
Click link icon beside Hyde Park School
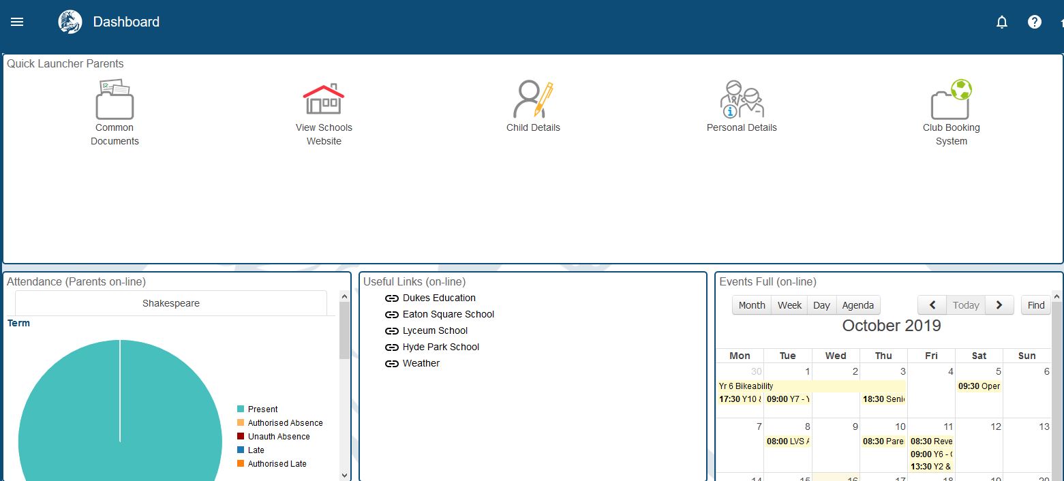point(392,347)
